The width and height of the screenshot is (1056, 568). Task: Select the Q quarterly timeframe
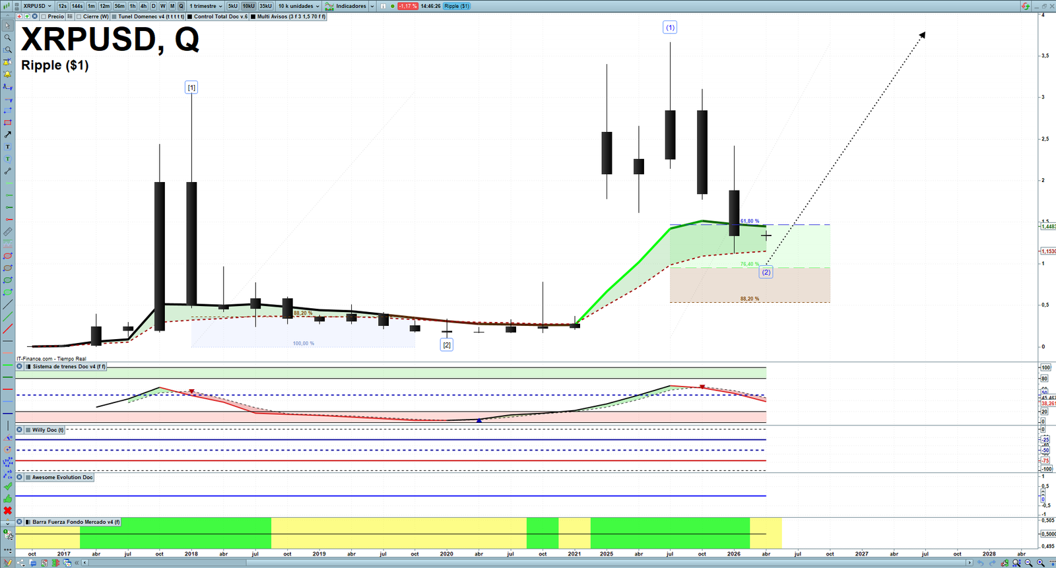(181, 6)
